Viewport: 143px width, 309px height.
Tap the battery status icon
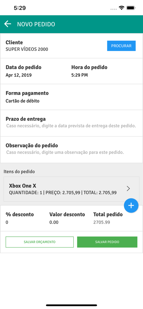coord(131,8)
